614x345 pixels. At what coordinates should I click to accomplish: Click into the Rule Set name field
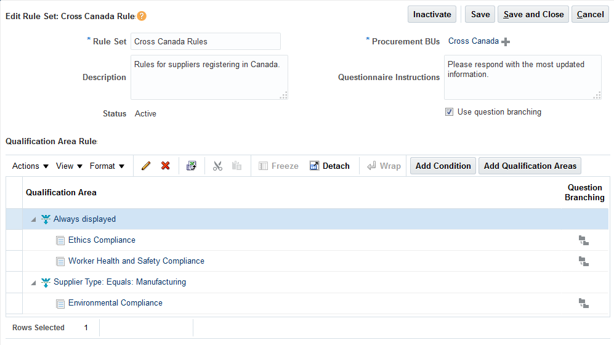(x=205, y=41)
